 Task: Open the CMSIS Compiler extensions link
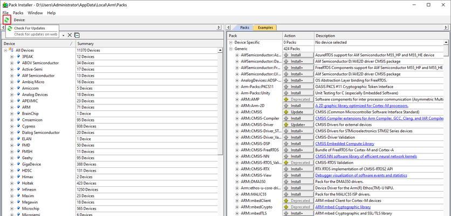[379, 118]
